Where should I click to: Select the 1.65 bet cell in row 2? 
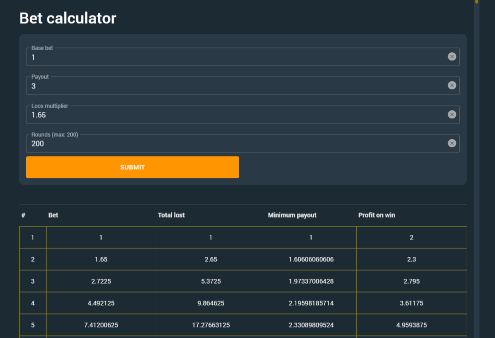coord(101,260)
